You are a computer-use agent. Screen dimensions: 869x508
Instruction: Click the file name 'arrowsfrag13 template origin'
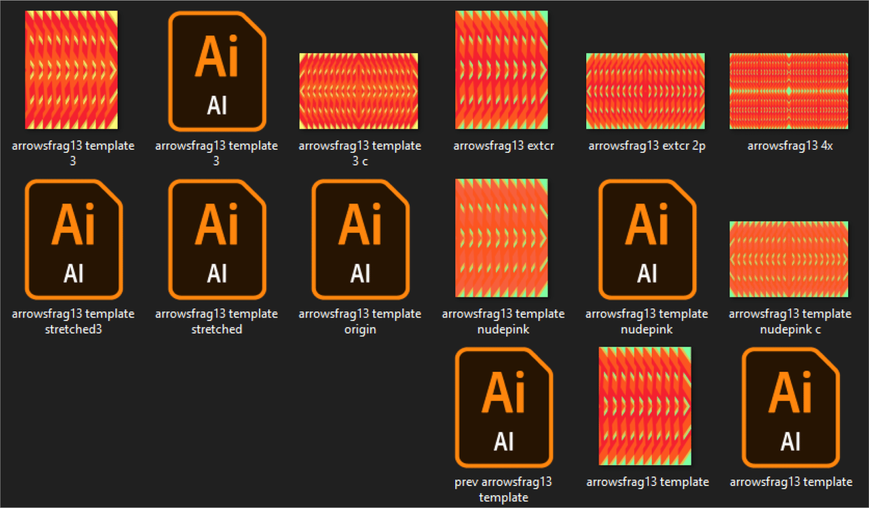(360, 321)
